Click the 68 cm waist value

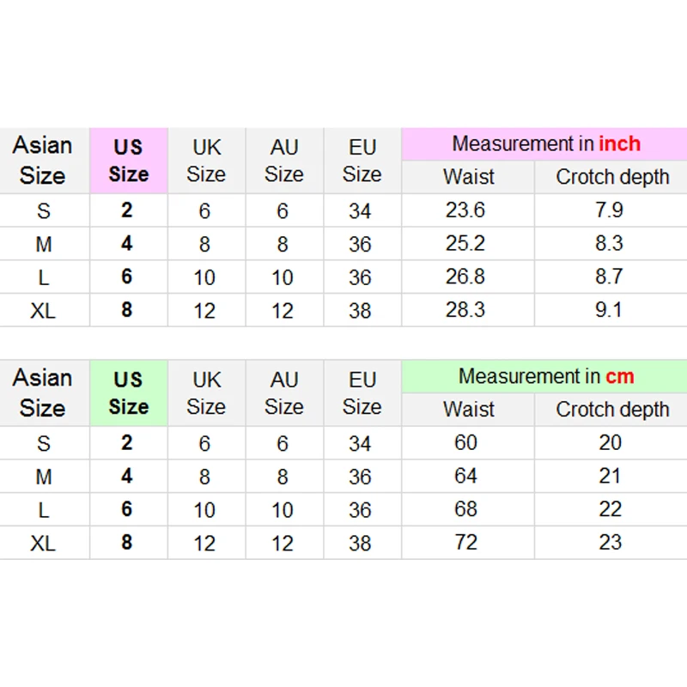click(465, 508)
